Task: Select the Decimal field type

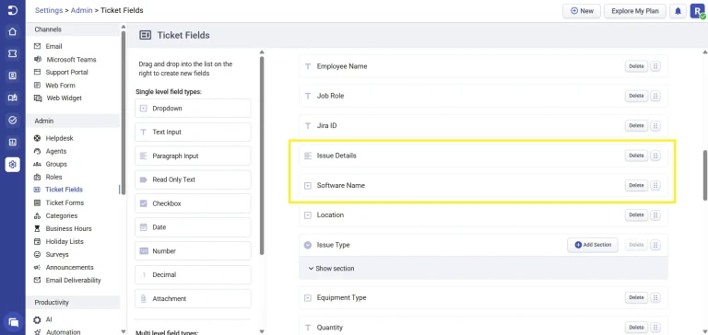Action: (x=193, y=274)
